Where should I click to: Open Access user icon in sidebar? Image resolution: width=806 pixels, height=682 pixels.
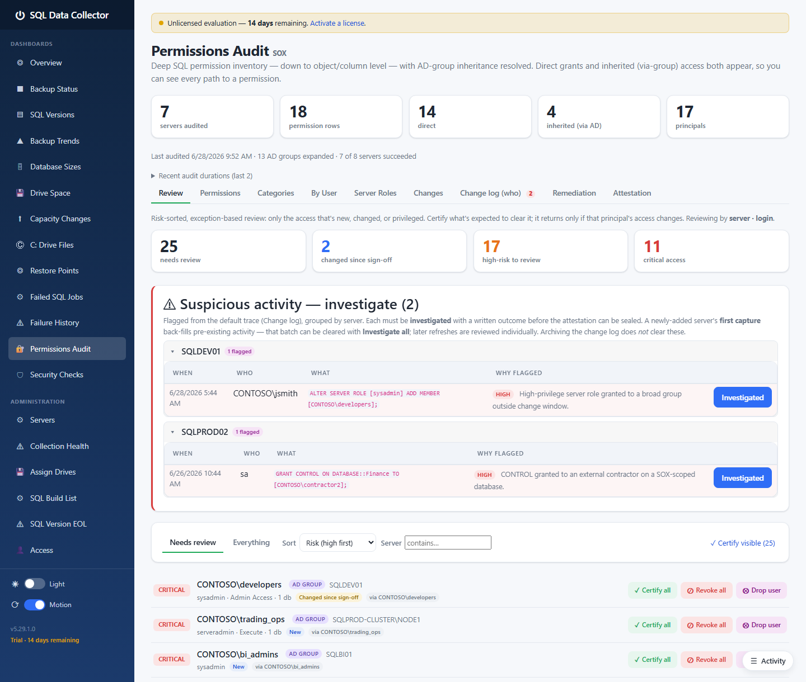click(20, 550)
